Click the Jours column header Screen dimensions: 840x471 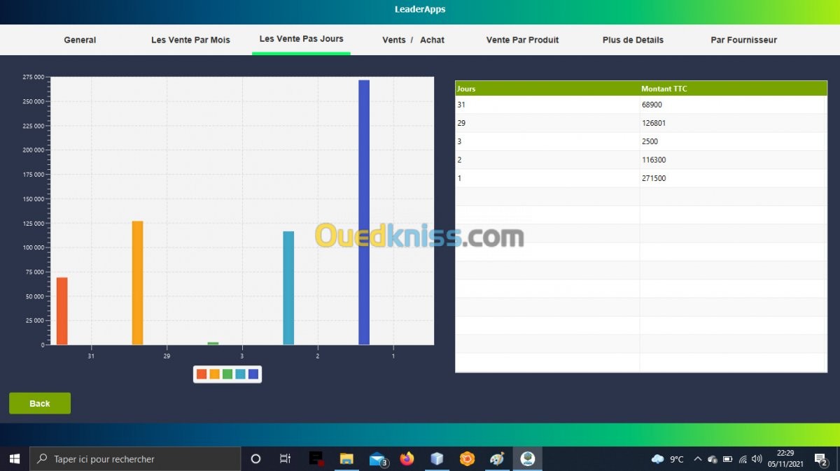(547, 89)
